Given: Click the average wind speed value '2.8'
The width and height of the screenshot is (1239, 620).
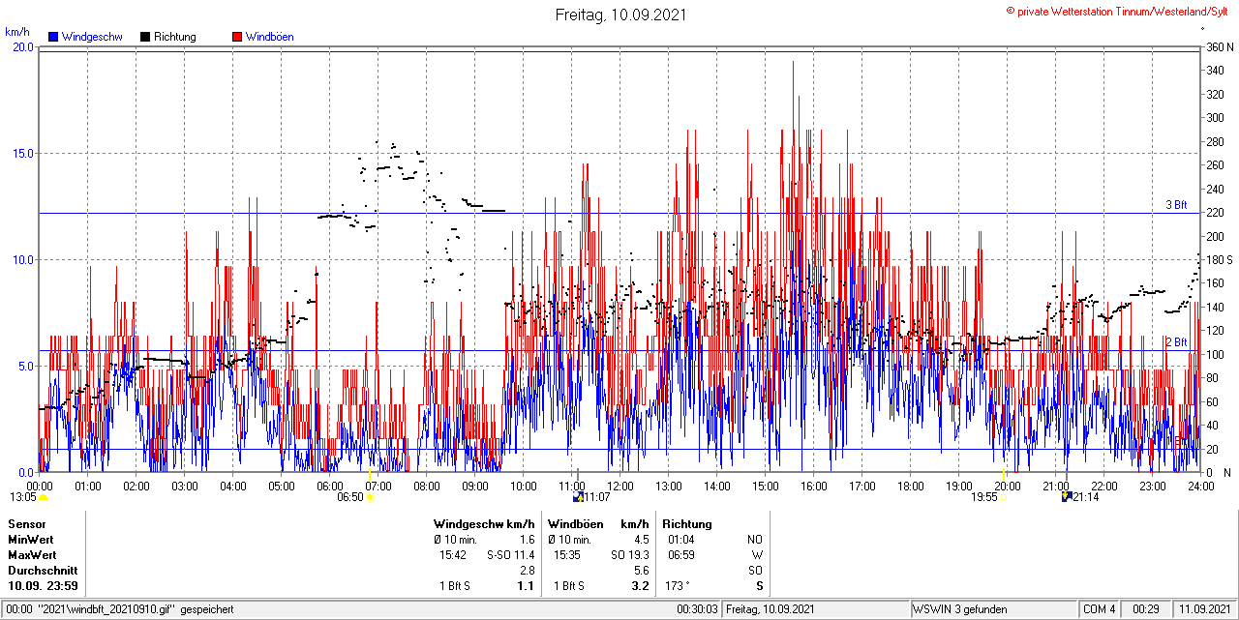Looking at the screenshot, I should click(527, 571).
